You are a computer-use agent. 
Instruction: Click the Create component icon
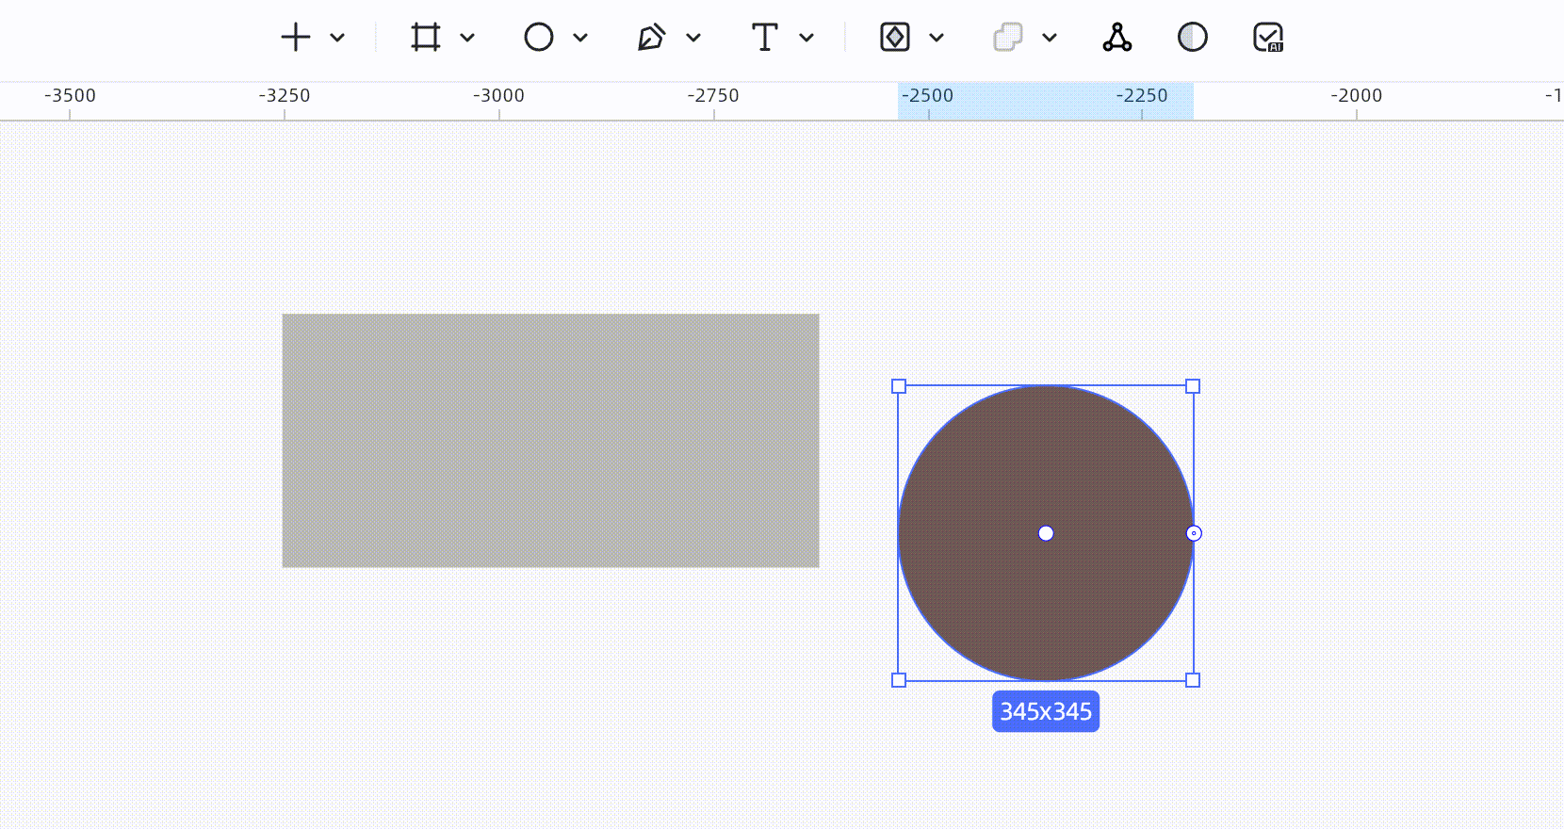(895, 38)
